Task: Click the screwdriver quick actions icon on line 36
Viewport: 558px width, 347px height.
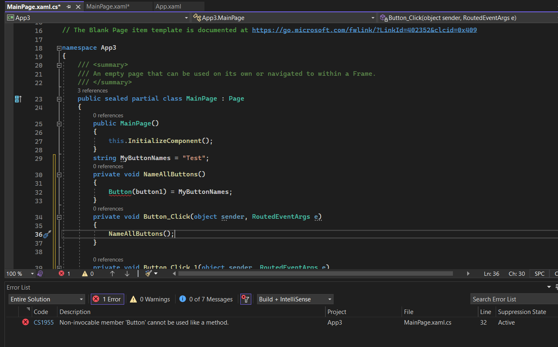Action: click(47, 234)
